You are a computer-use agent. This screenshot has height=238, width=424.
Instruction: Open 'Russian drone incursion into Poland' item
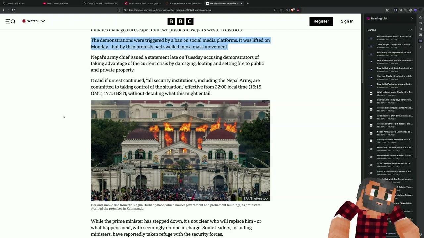391,109
